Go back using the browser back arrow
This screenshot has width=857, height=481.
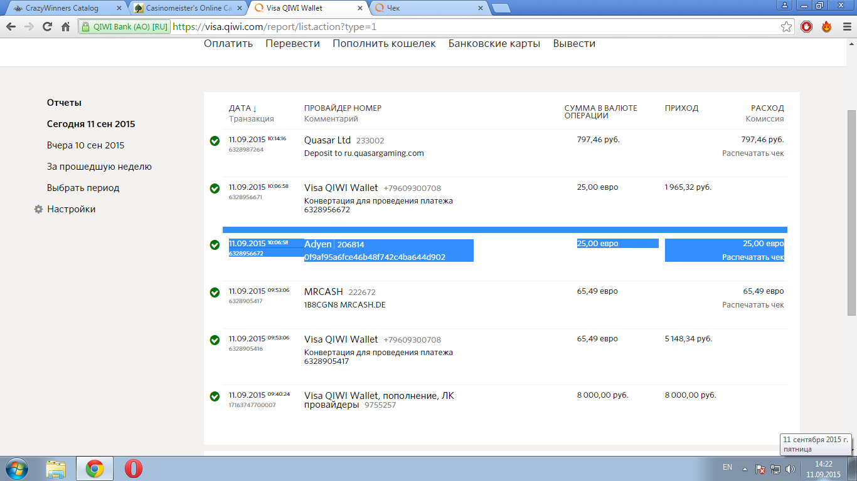click(11, 27)
